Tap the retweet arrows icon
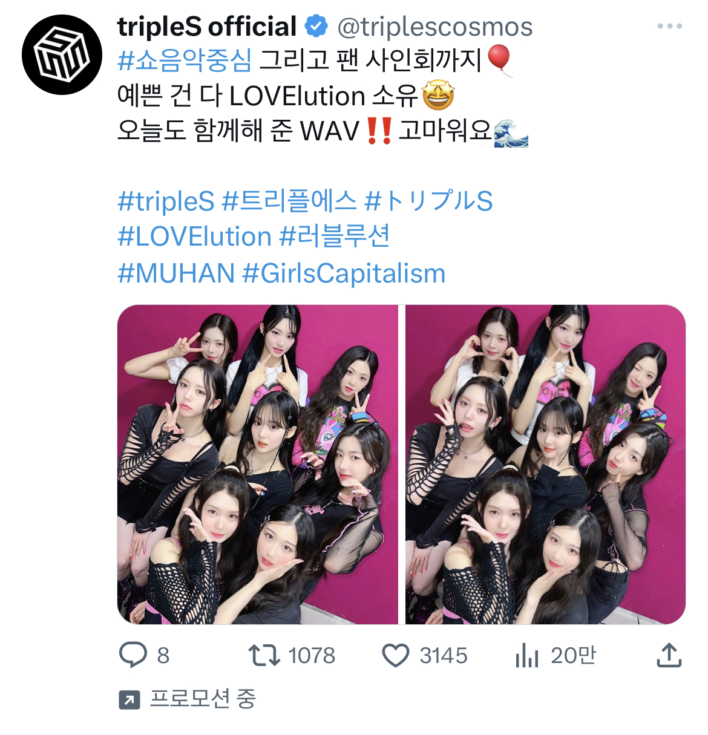Viewport: 708px width, 735px height. coord(264,655)
